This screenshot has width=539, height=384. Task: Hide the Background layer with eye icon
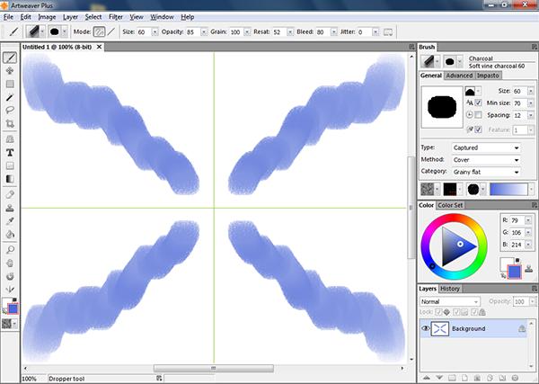pyautogui.click(x=426, y=329)
